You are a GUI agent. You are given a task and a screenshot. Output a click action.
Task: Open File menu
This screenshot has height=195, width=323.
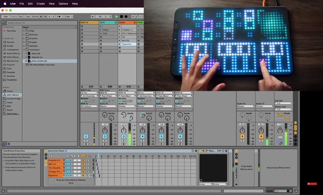click(22, 4)
